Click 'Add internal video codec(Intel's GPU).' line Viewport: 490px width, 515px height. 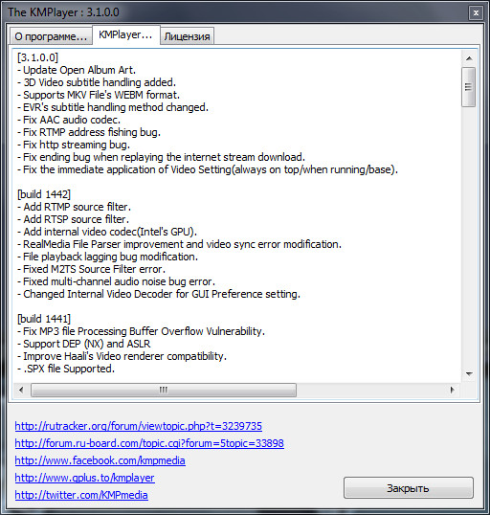(107, 232)
